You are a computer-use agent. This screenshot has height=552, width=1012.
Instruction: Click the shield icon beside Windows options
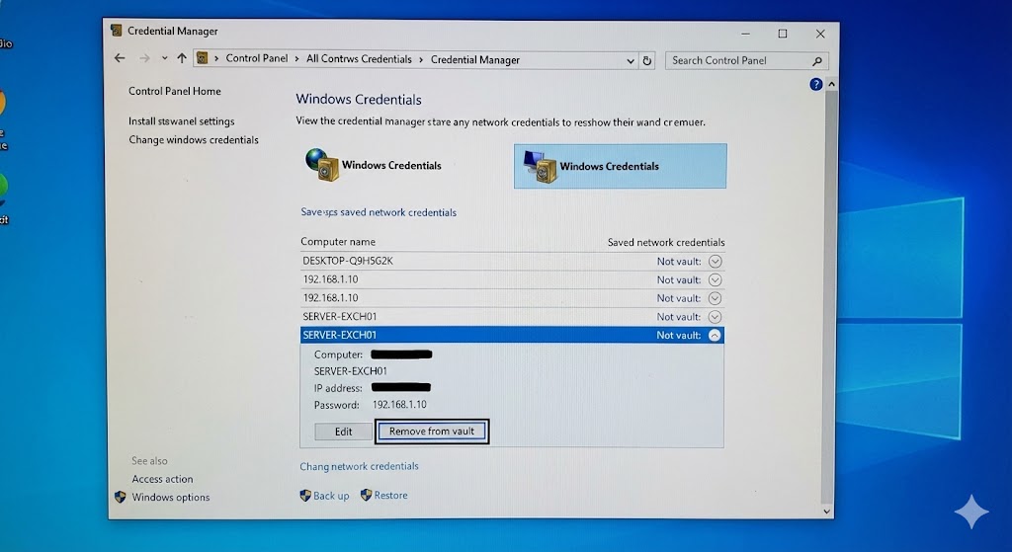click(x=121, y=497)
